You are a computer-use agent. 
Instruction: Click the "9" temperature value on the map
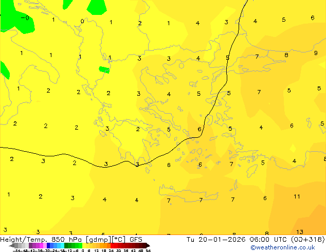pyautogui.click(x=316, y=53)
